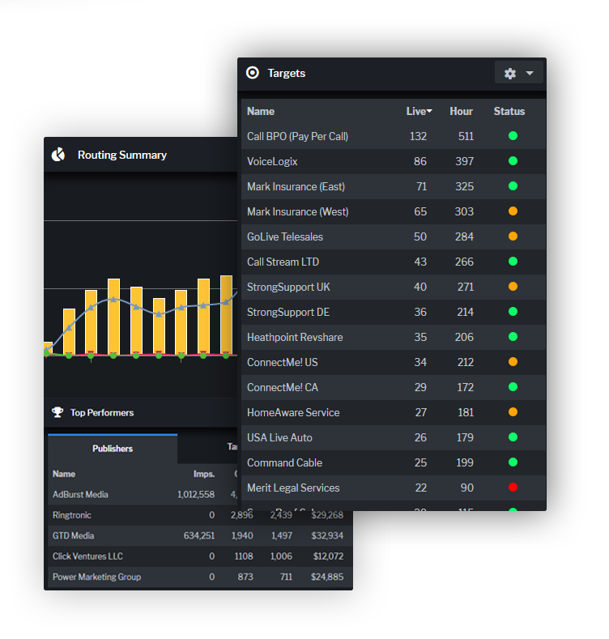Sort Targets by Name column header

[261, 111]
